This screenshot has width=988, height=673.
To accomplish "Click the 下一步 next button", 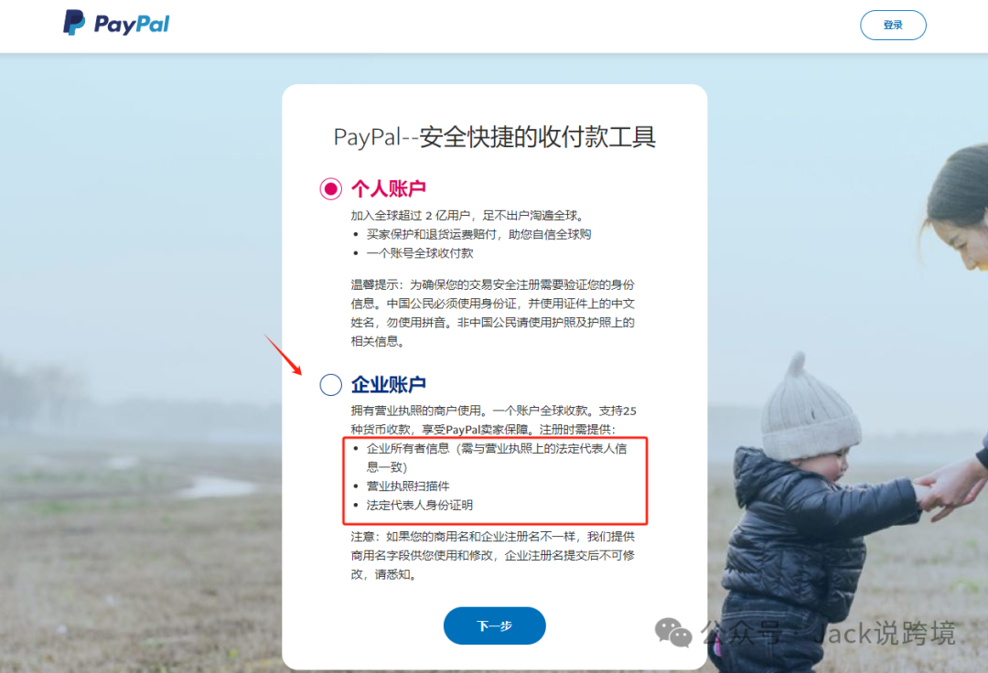I will pyautogui.click(x=495, y=625).
